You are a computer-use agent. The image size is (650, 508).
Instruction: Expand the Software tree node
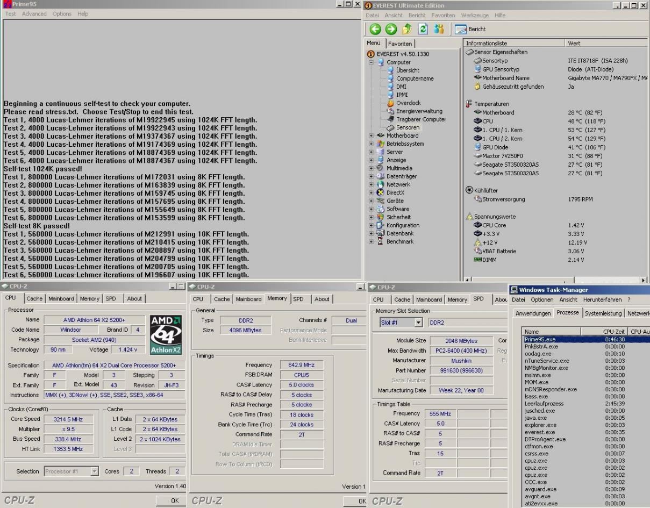[x=372, y=209]
